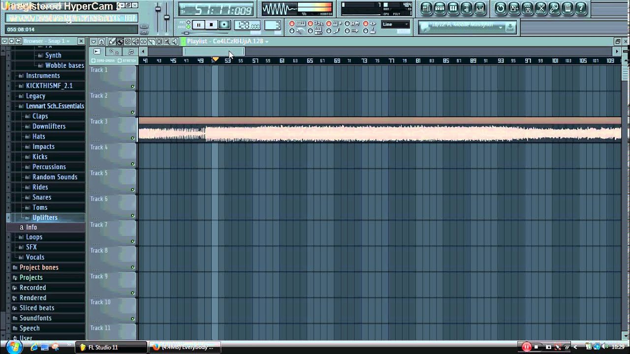Screen dimensions: 630x354
Task: Choose the Select tool in Playlist toolbar
Action: pos(159,41)
